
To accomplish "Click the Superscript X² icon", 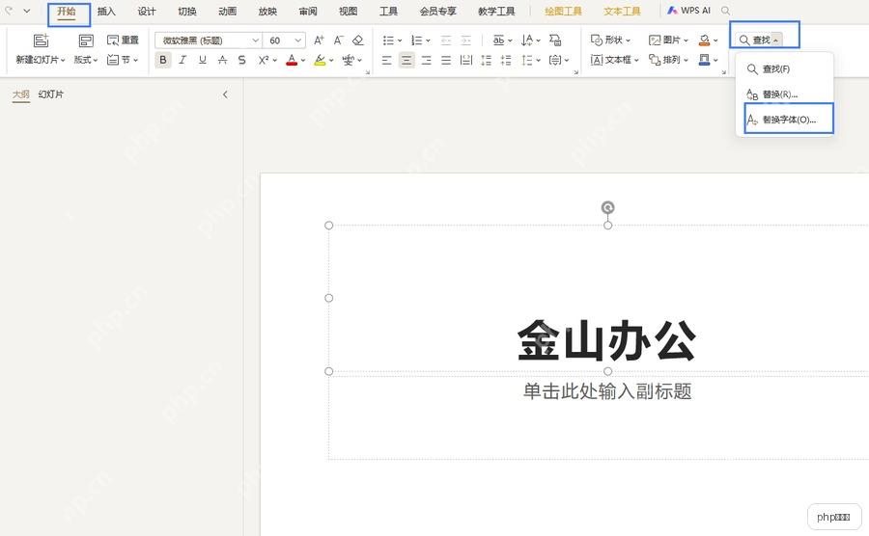I will [264, 60].
